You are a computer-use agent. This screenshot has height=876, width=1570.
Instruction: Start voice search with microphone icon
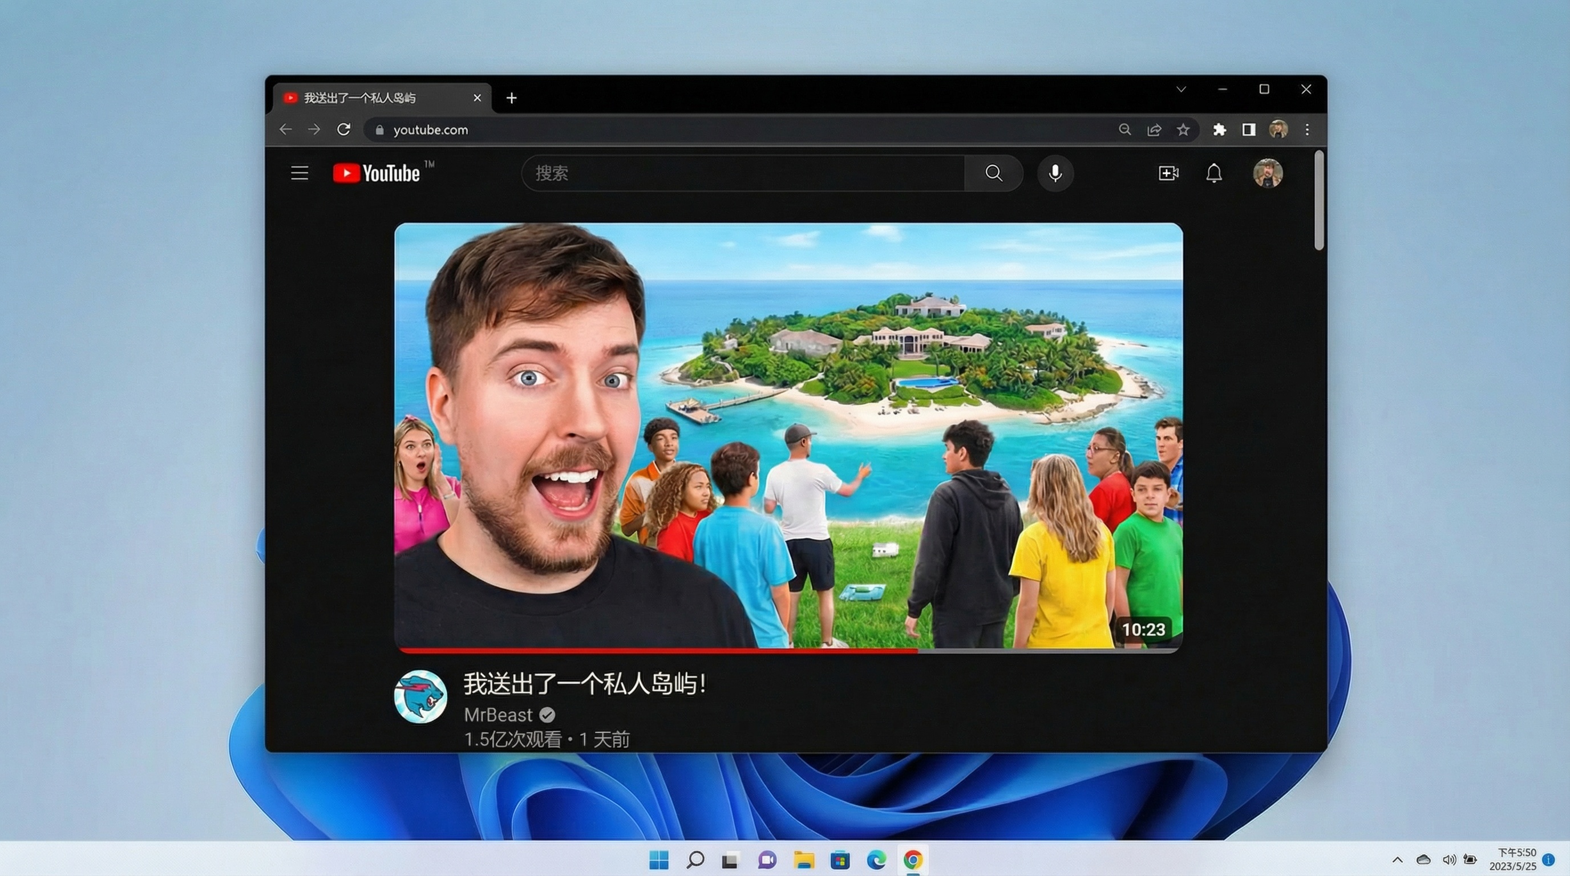tap(1055, 173)
